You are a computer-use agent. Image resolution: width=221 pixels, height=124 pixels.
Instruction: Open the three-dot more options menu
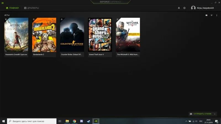coord(217,15)
